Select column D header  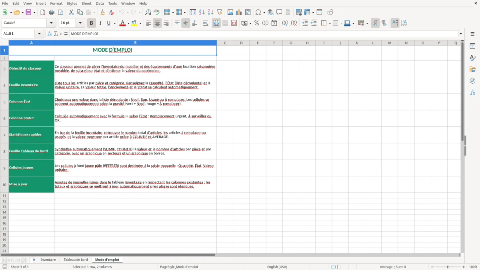(x=241, y=43)
